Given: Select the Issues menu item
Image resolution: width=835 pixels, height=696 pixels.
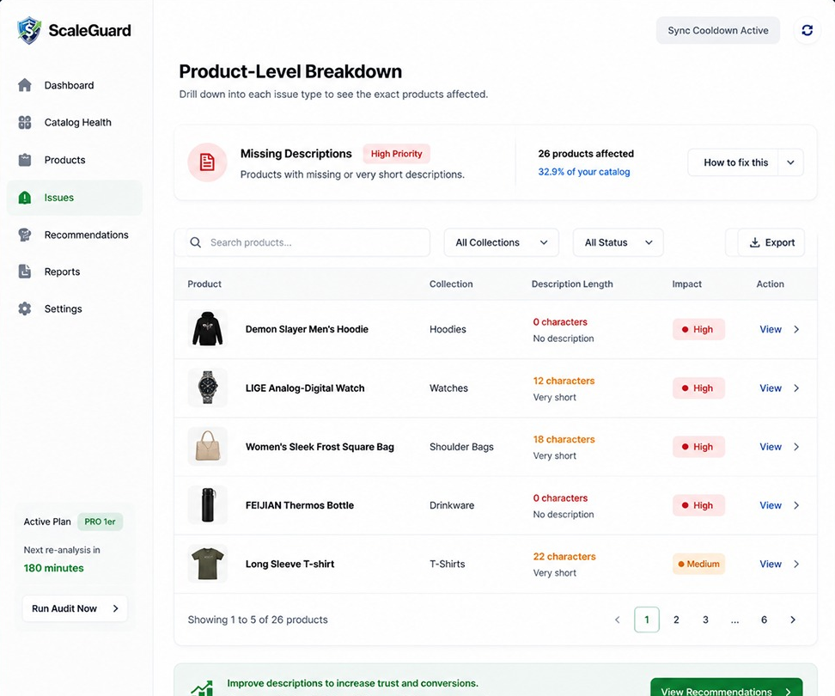Looking at the screenshot, I should [x=75, y=198].
